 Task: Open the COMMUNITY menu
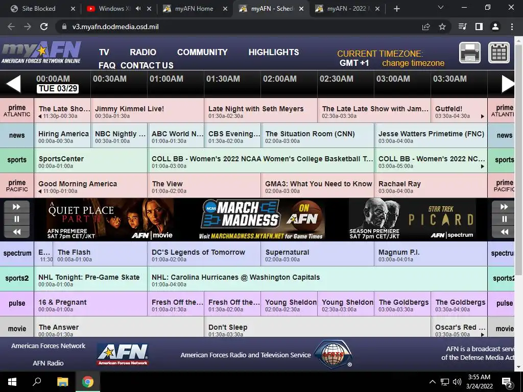[x=202, y=53]
